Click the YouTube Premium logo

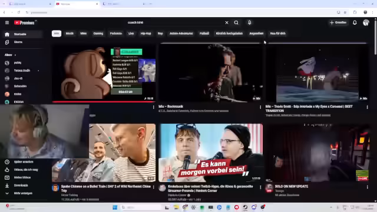24,22
